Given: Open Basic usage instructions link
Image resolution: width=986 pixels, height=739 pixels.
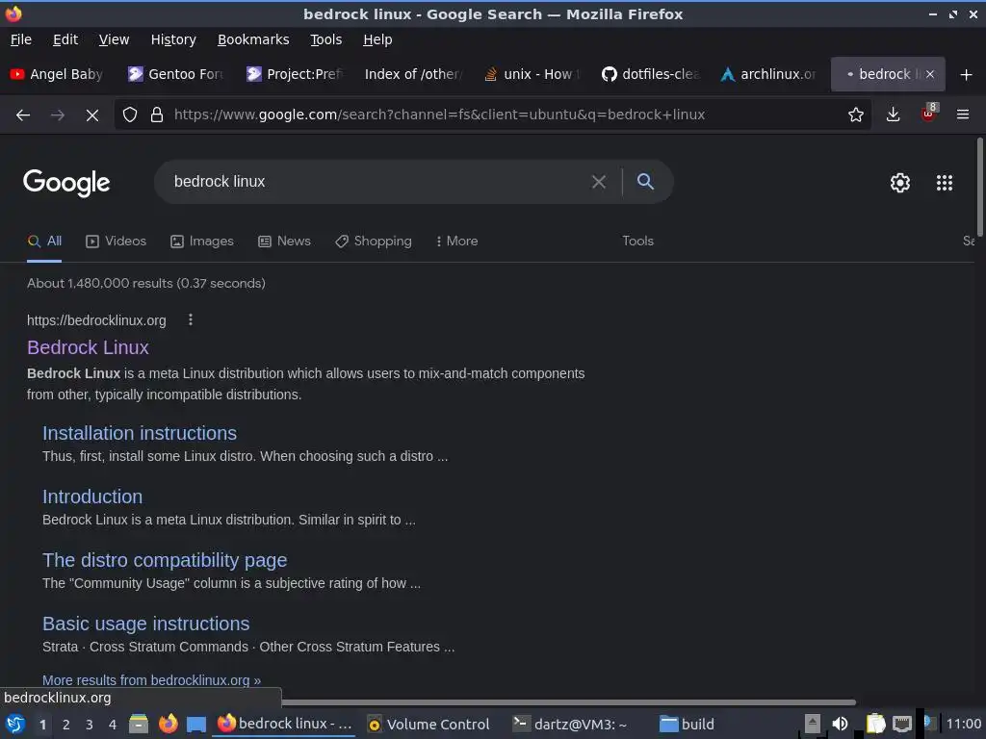Looking at the screenshot, I should [x=146, y=624].
